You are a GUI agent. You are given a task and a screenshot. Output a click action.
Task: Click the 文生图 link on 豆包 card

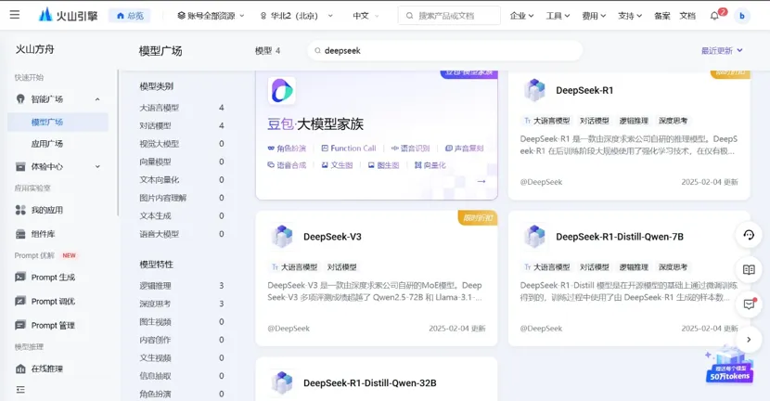coord(337,165)
